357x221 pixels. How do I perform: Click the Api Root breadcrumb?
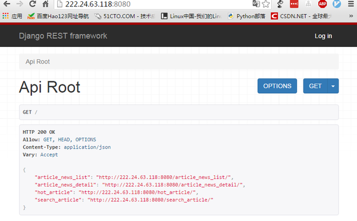click(x=37, y=62)
